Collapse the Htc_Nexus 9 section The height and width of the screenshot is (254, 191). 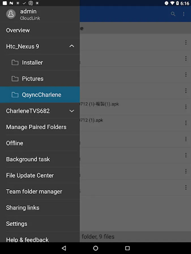tap(72, 46)
